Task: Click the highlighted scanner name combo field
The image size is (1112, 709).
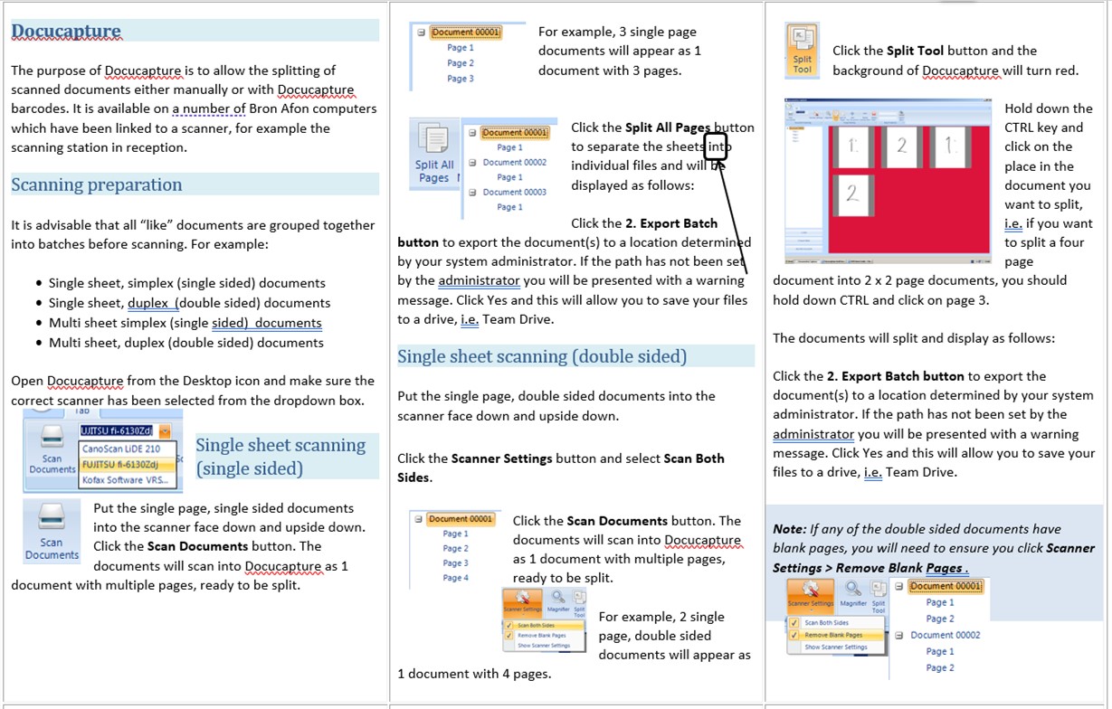Action: coord(119,431)
